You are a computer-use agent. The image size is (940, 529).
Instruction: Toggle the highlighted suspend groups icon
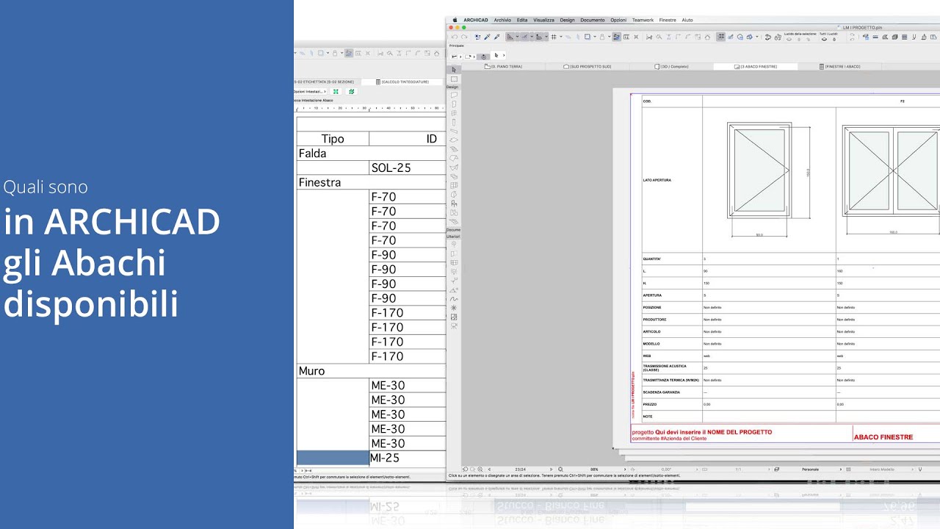pos(720,37)
